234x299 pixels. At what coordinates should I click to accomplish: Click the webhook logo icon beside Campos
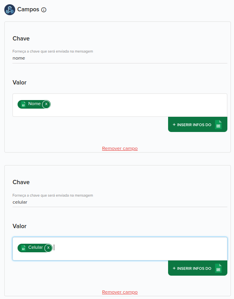pyautogui.click(x=10, y=10)
